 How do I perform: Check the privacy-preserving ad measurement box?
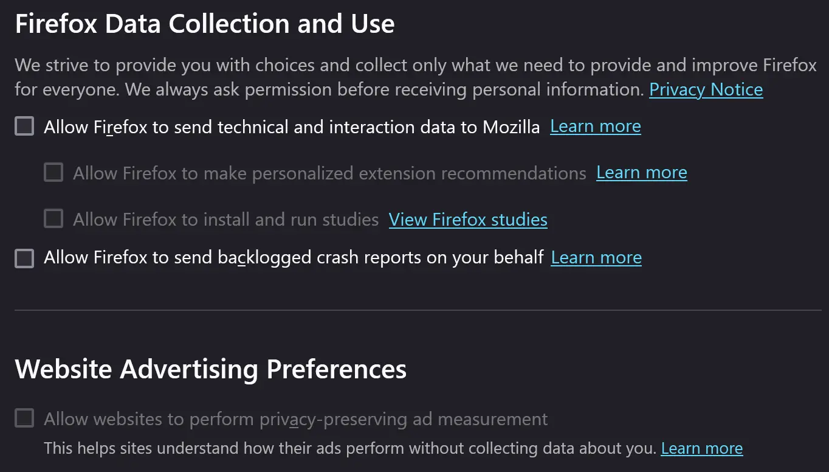click(x=24, y=418)
